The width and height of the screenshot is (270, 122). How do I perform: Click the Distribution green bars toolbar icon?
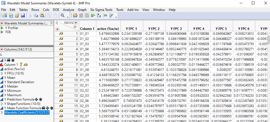click(93, 15)
